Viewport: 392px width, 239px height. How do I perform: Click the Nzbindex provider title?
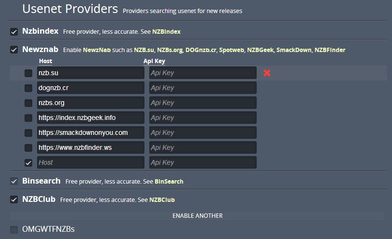click(x=40, y=31)
